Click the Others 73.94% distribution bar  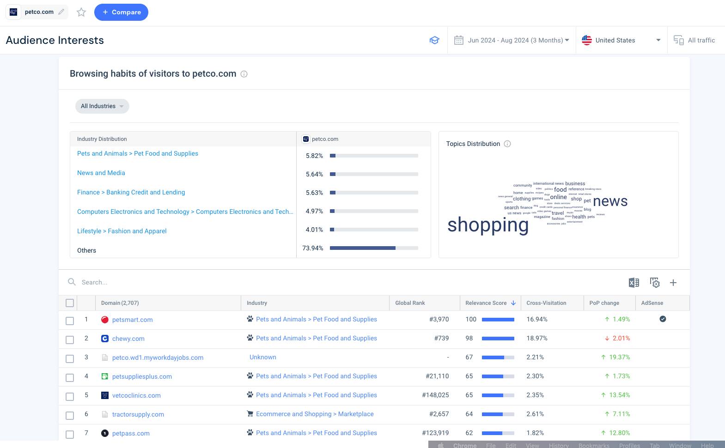click(x=374, y=248)
